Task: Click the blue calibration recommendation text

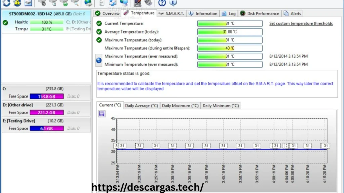Action: 215,86
